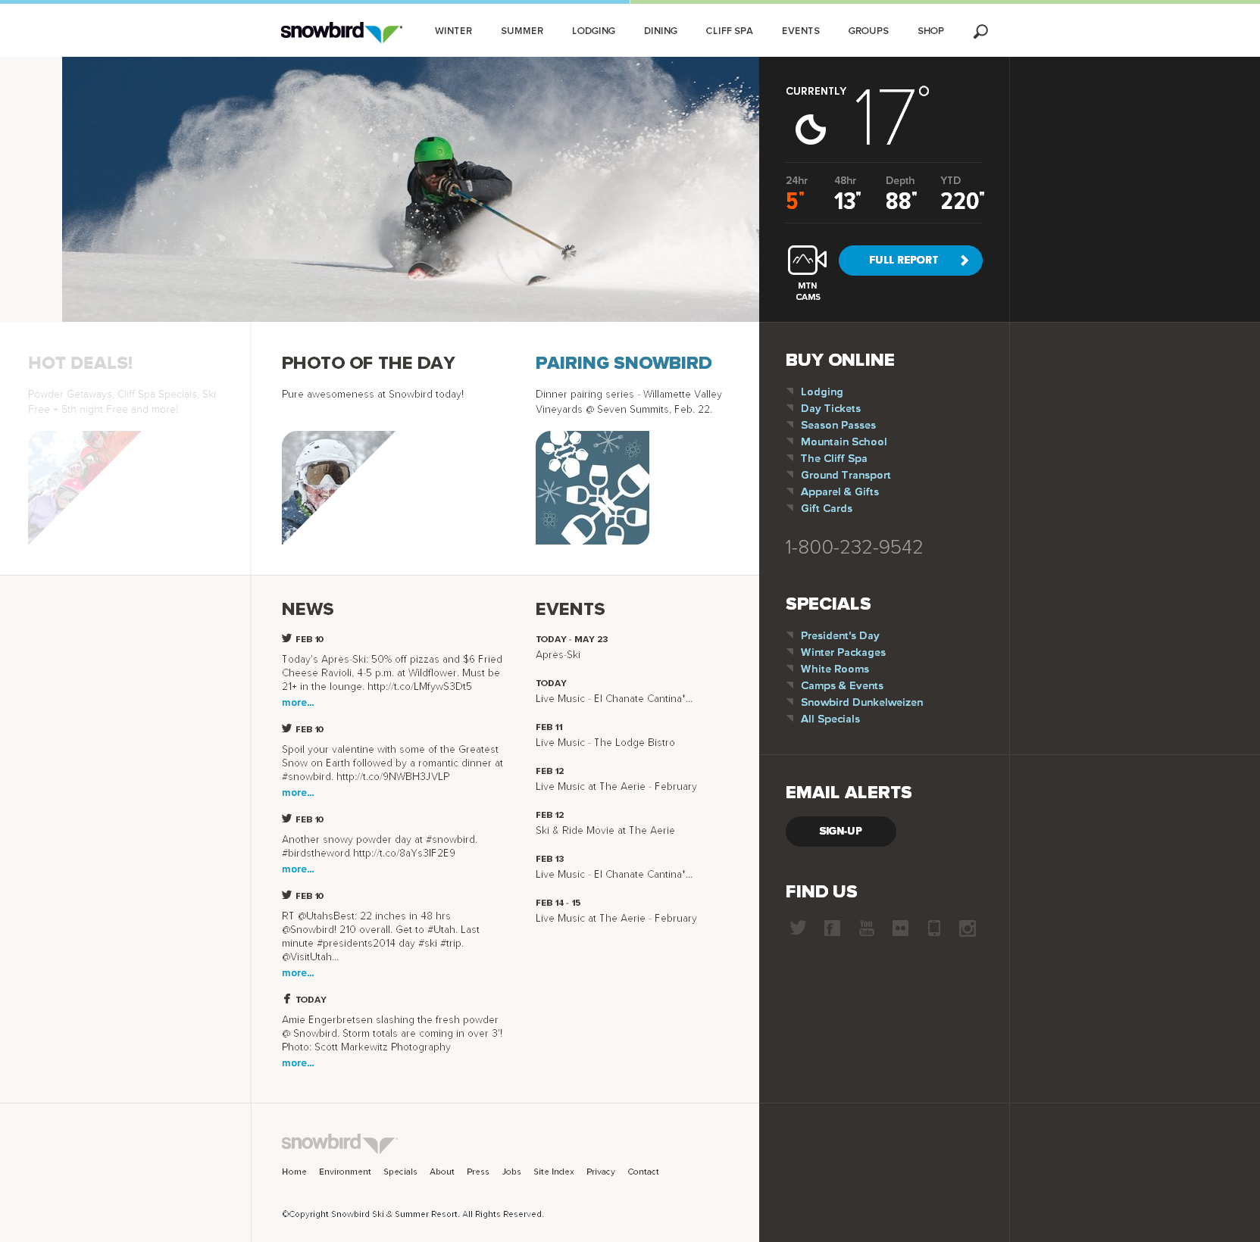This screenshot has width=1260, height=1242.
Task: Select Gift Cards under Buy Online
Action: coord(827,508)
